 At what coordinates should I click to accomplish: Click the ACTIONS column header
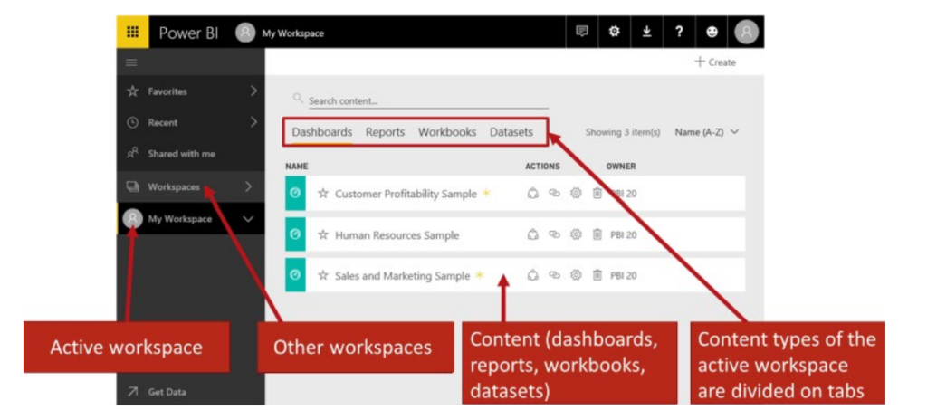pyautogui.click(x=543, y=166)
